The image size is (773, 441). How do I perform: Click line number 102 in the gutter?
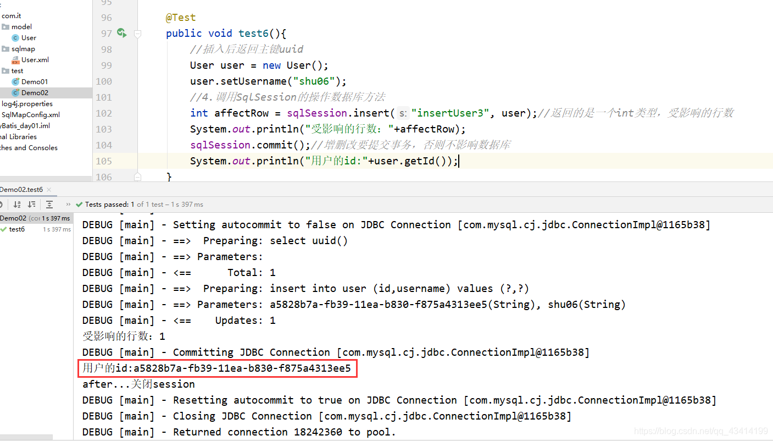(x=103, y=113)
